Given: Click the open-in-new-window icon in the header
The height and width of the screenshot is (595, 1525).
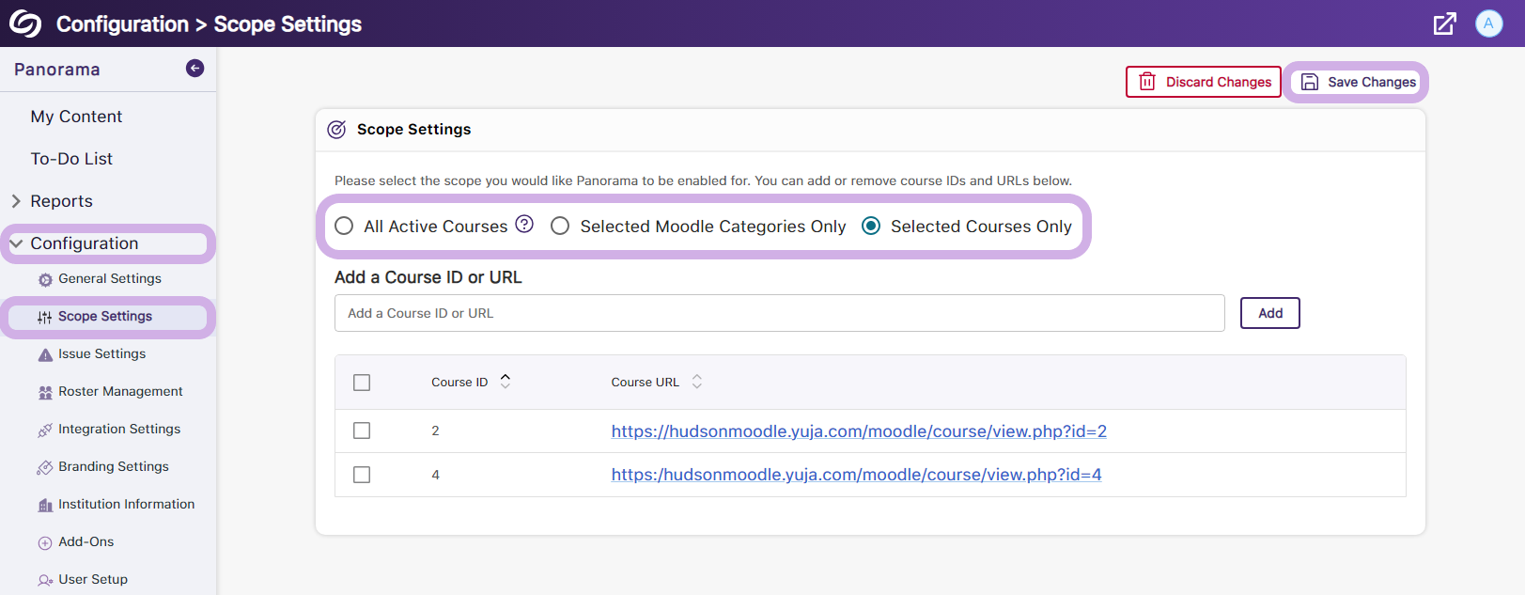Looking at the screenshot, I should pyautogui.click(x=1444, y=23).
